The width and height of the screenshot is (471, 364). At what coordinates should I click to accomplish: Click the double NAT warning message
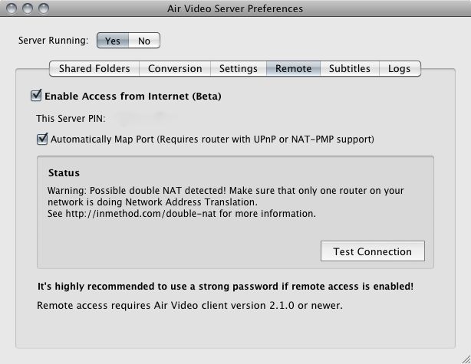[x=226, y=202]
